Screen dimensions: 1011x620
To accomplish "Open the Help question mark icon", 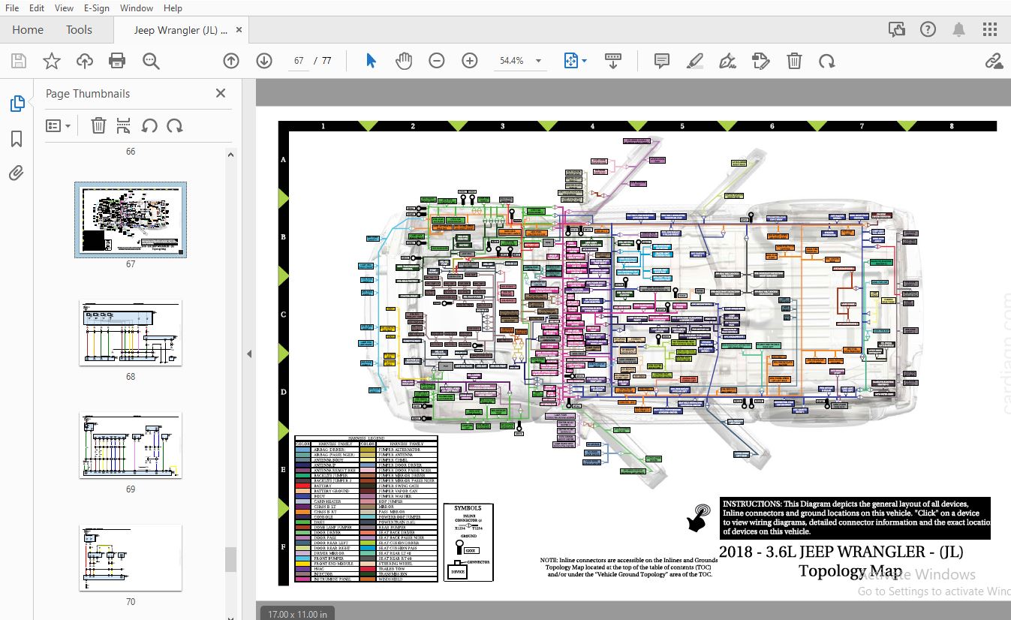I will coord(928,30).
